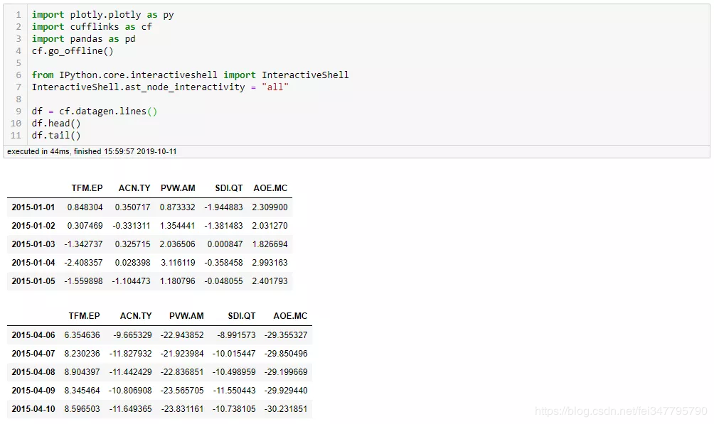Select row index 2015-04-07
The height and width of the screenshot is (424, 714).
pyautogui.click(x=33, y=354)
